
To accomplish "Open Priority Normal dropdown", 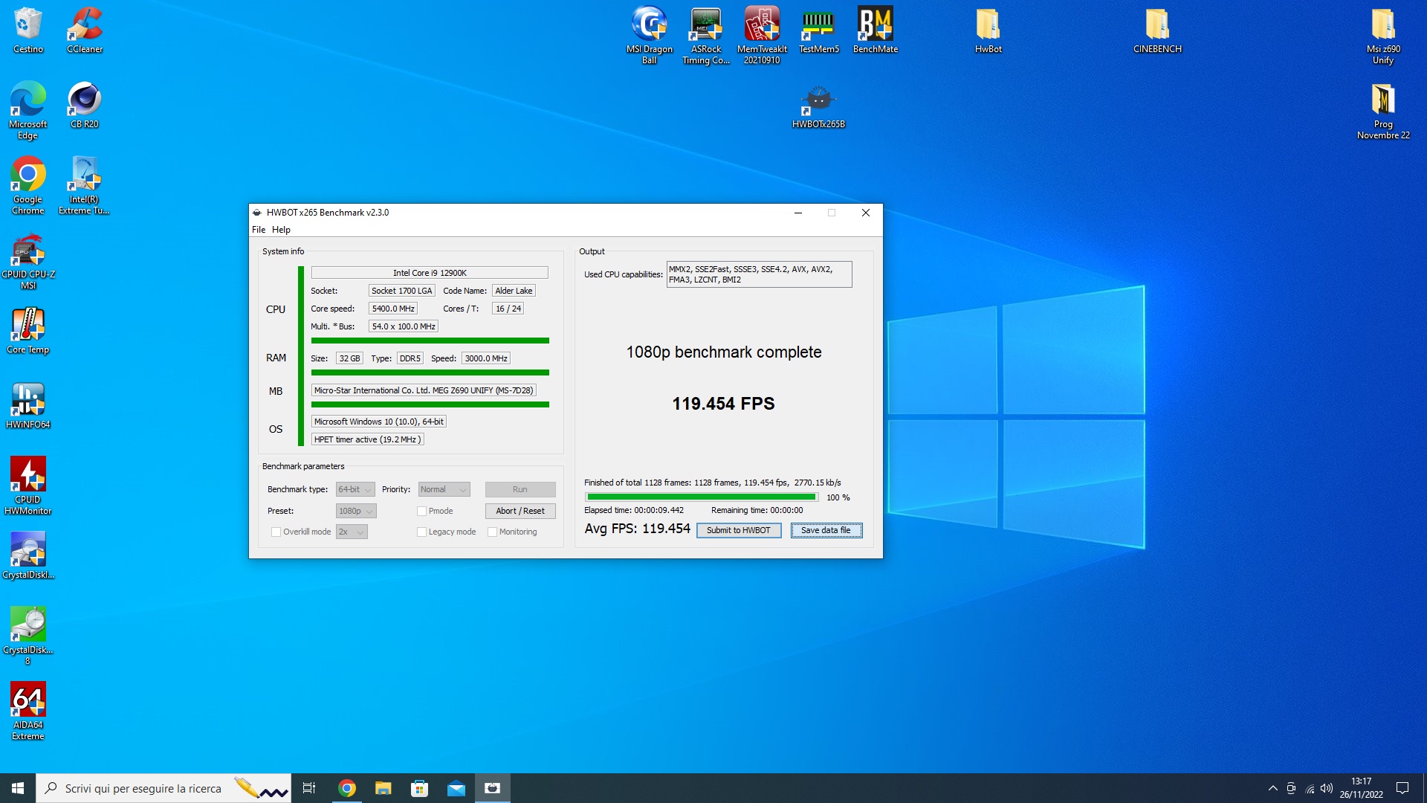I will coord(444,489).
